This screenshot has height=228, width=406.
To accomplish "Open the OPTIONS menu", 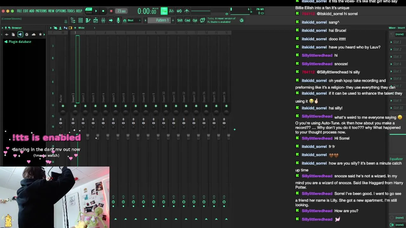I will [x=61, y=11].
